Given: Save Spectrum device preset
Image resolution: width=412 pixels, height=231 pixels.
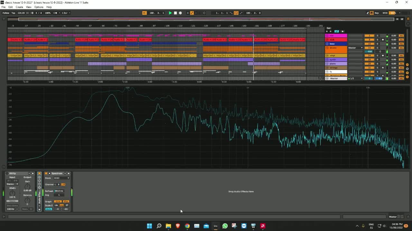Looking at the screenshot, I should click(68, 174).
